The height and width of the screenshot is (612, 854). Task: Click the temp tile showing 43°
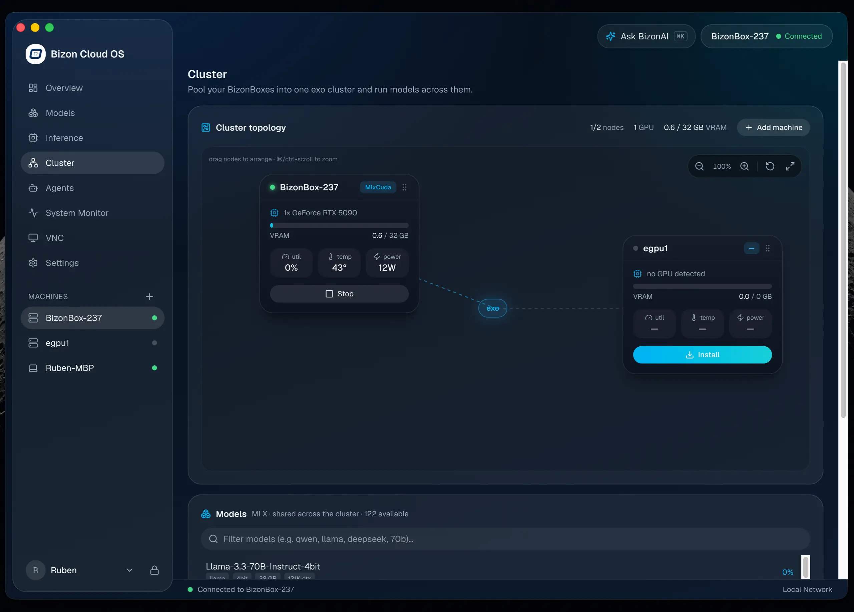pos(339,263)
